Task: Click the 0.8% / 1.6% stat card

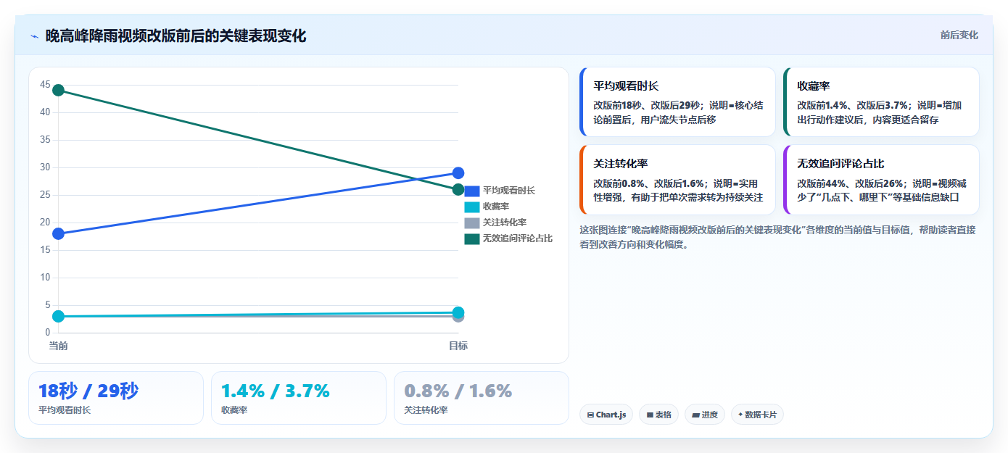Action: 482,398
